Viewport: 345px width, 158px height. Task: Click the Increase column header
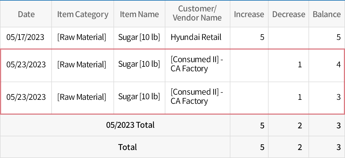249,14
